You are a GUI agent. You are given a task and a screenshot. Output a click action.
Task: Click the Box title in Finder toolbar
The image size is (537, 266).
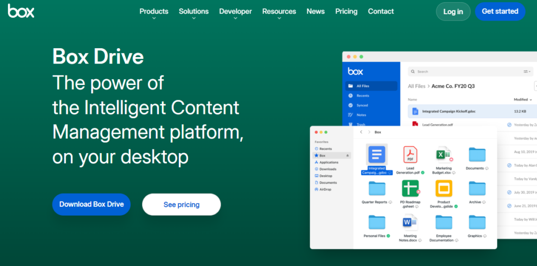tap(378, 132)
